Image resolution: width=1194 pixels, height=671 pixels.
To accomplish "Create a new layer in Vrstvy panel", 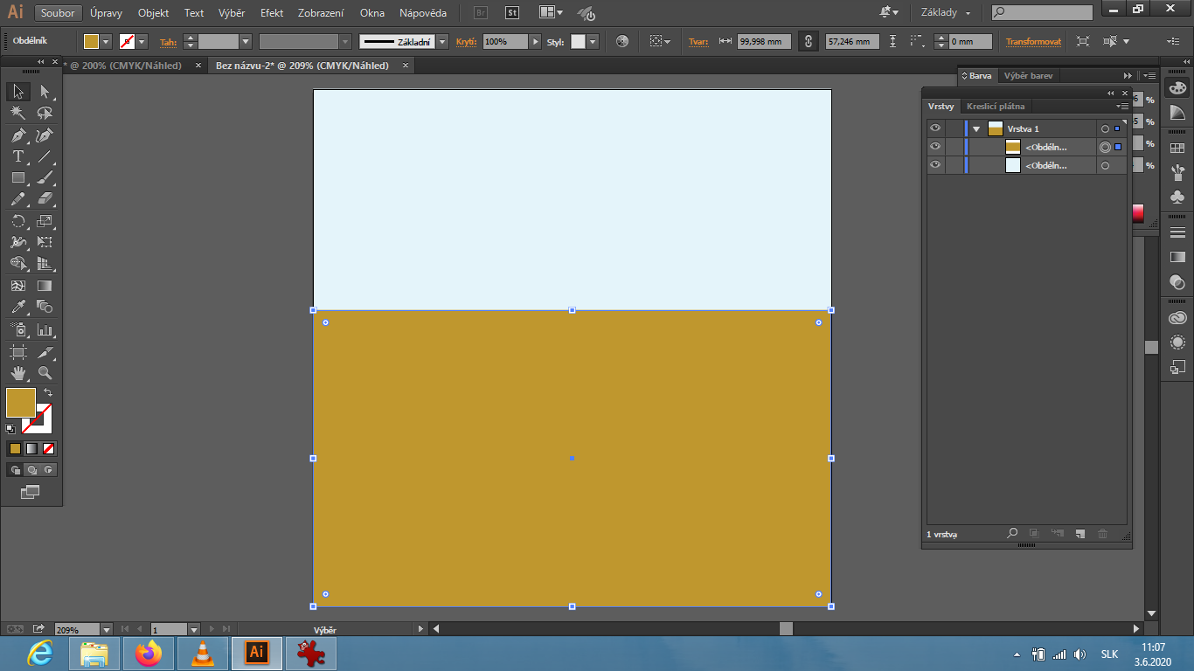I will pos(1079,533).
